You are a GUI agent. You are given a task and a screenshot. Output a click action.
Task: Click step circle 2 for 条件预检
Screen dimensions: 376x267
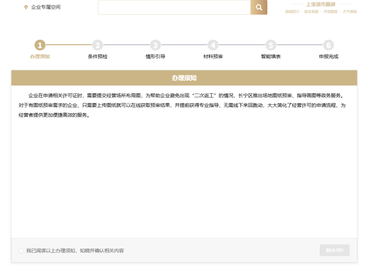[97, 45]
